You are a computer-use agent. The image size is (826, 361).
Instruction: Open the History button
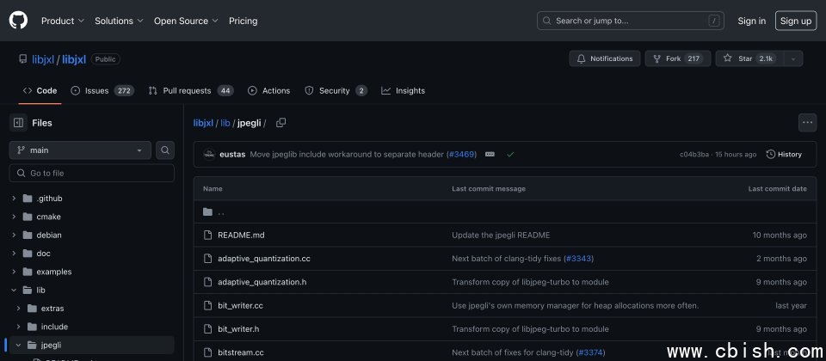784,154
